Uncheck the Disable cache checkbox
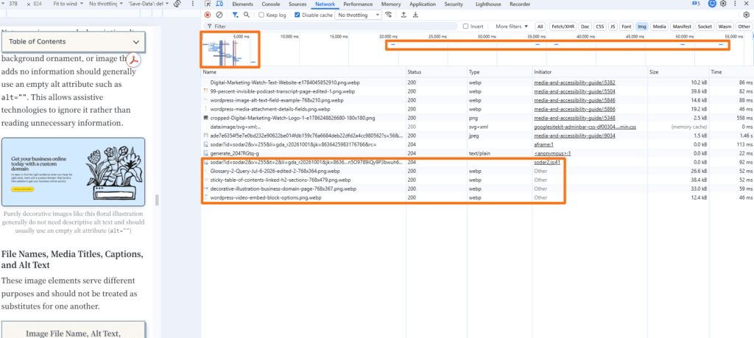The height and width of the screenshot is (338, 754). 297,15
